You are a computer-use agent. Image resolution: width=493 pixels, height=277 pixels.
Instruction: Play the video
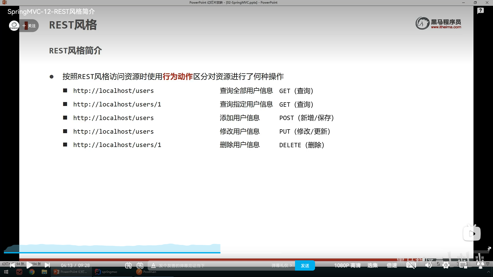[x=29, y=265]
